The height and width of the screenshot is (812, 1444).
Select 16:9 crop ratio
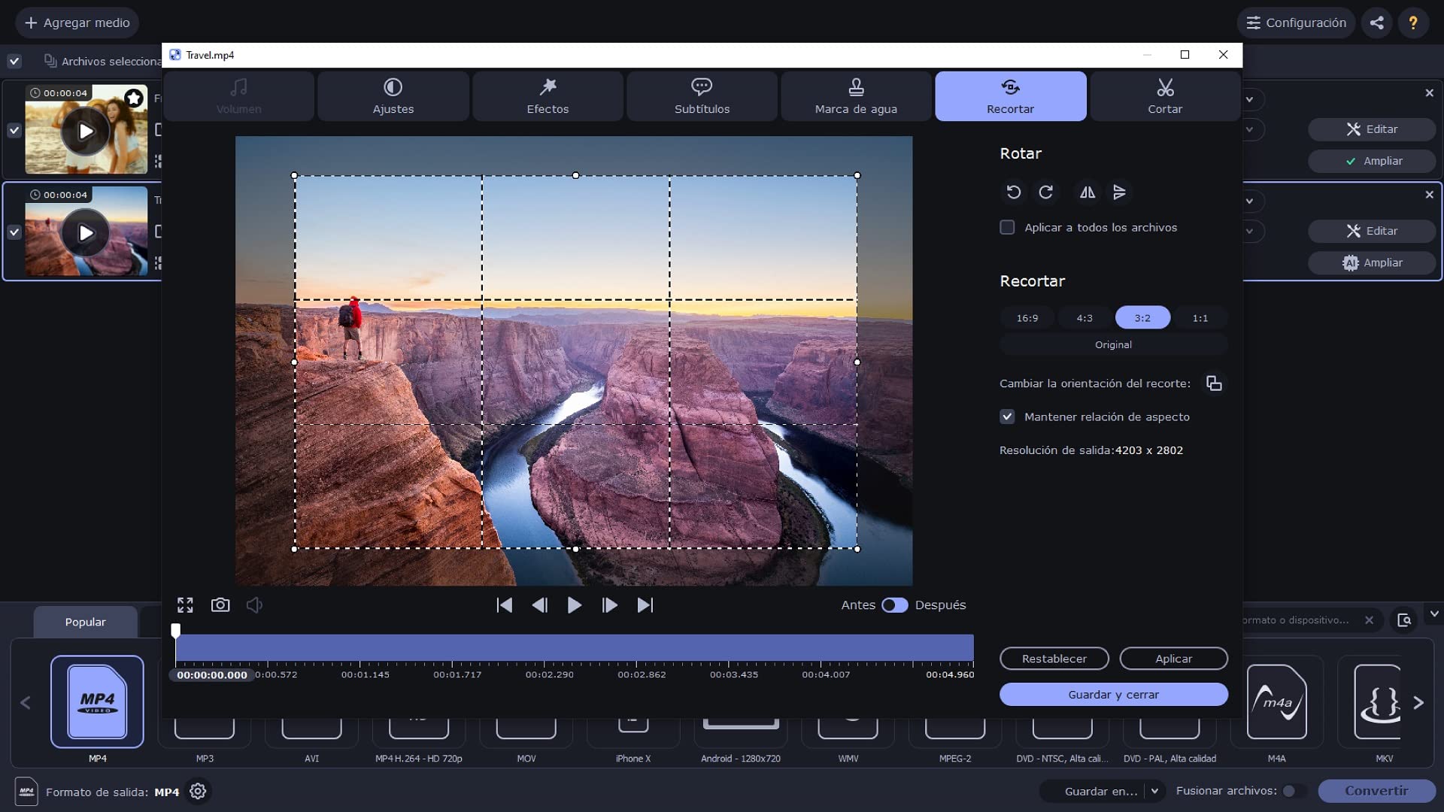coord(1027,318)
